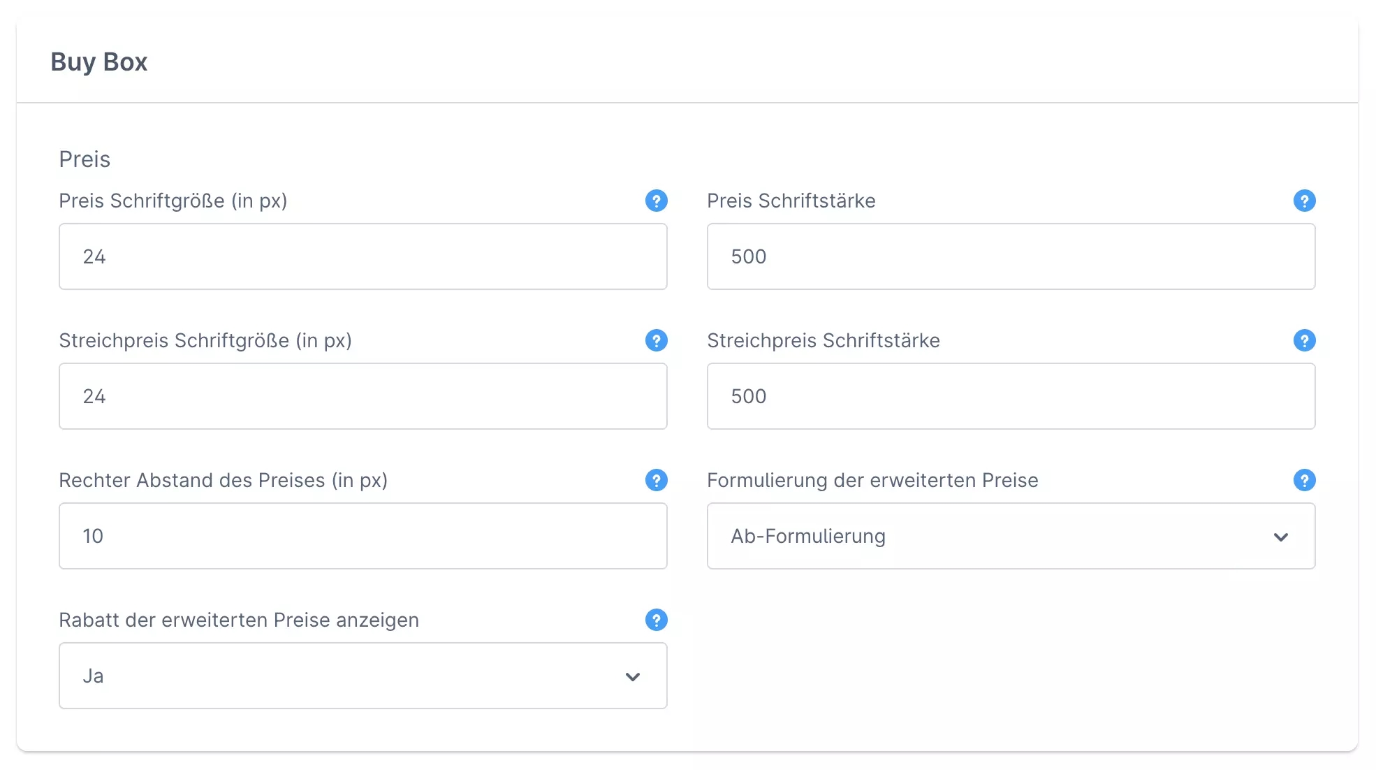
Task: Click Streichpreis Schriftgröße input with 24
Action: click(363, 396)
